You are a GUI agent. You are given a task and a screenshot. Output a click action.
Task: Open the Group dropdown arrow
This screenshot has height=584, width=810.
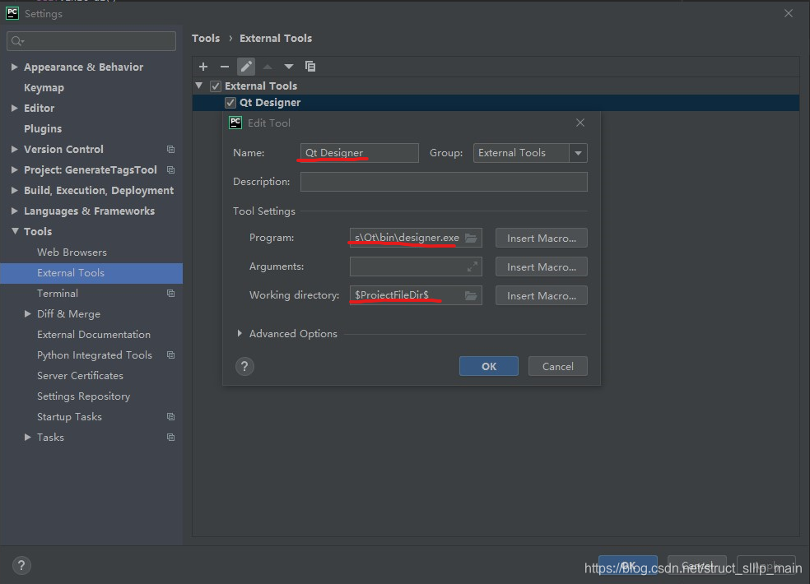pyautogui.click(x=578, y=153)
